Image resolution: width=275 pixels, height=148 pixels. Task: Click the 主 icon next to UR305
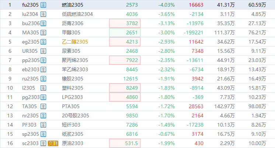43,51
